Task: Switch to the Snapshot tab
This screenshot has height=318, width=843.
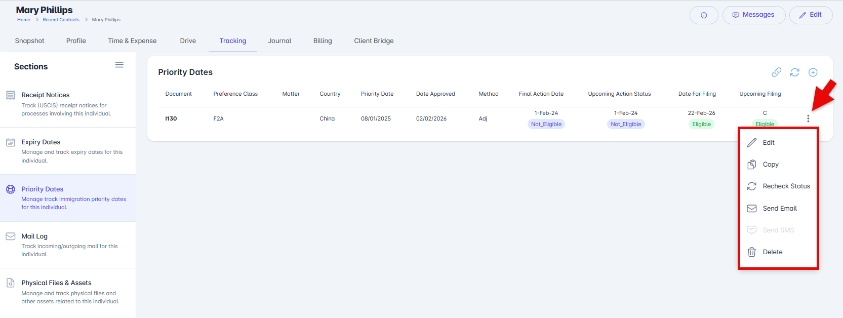Action: point(29,41)
